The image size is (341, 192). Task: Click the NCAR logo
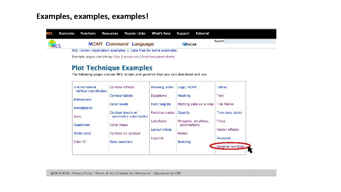189,44
